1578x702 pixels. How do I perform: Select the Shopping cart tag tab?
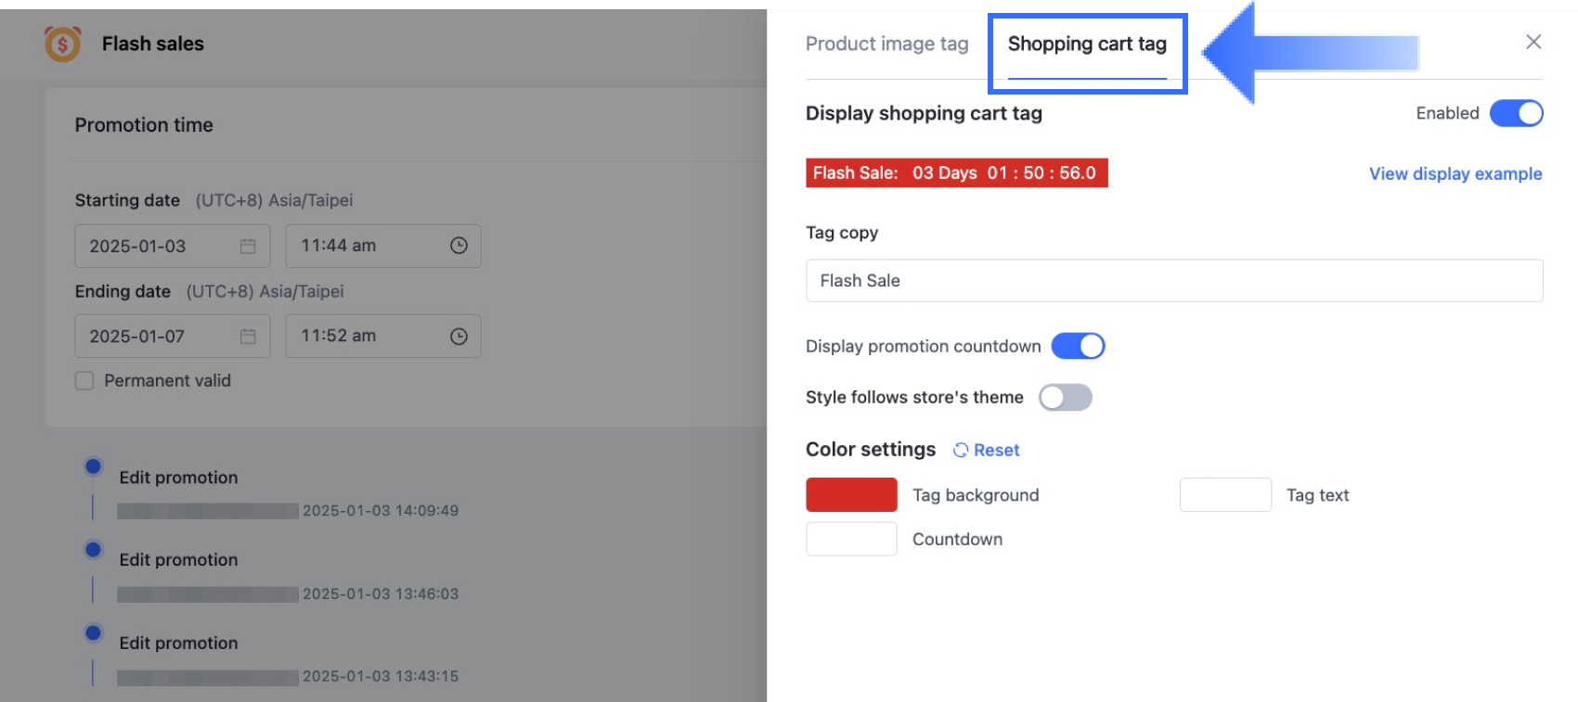tap(1087, 44)
